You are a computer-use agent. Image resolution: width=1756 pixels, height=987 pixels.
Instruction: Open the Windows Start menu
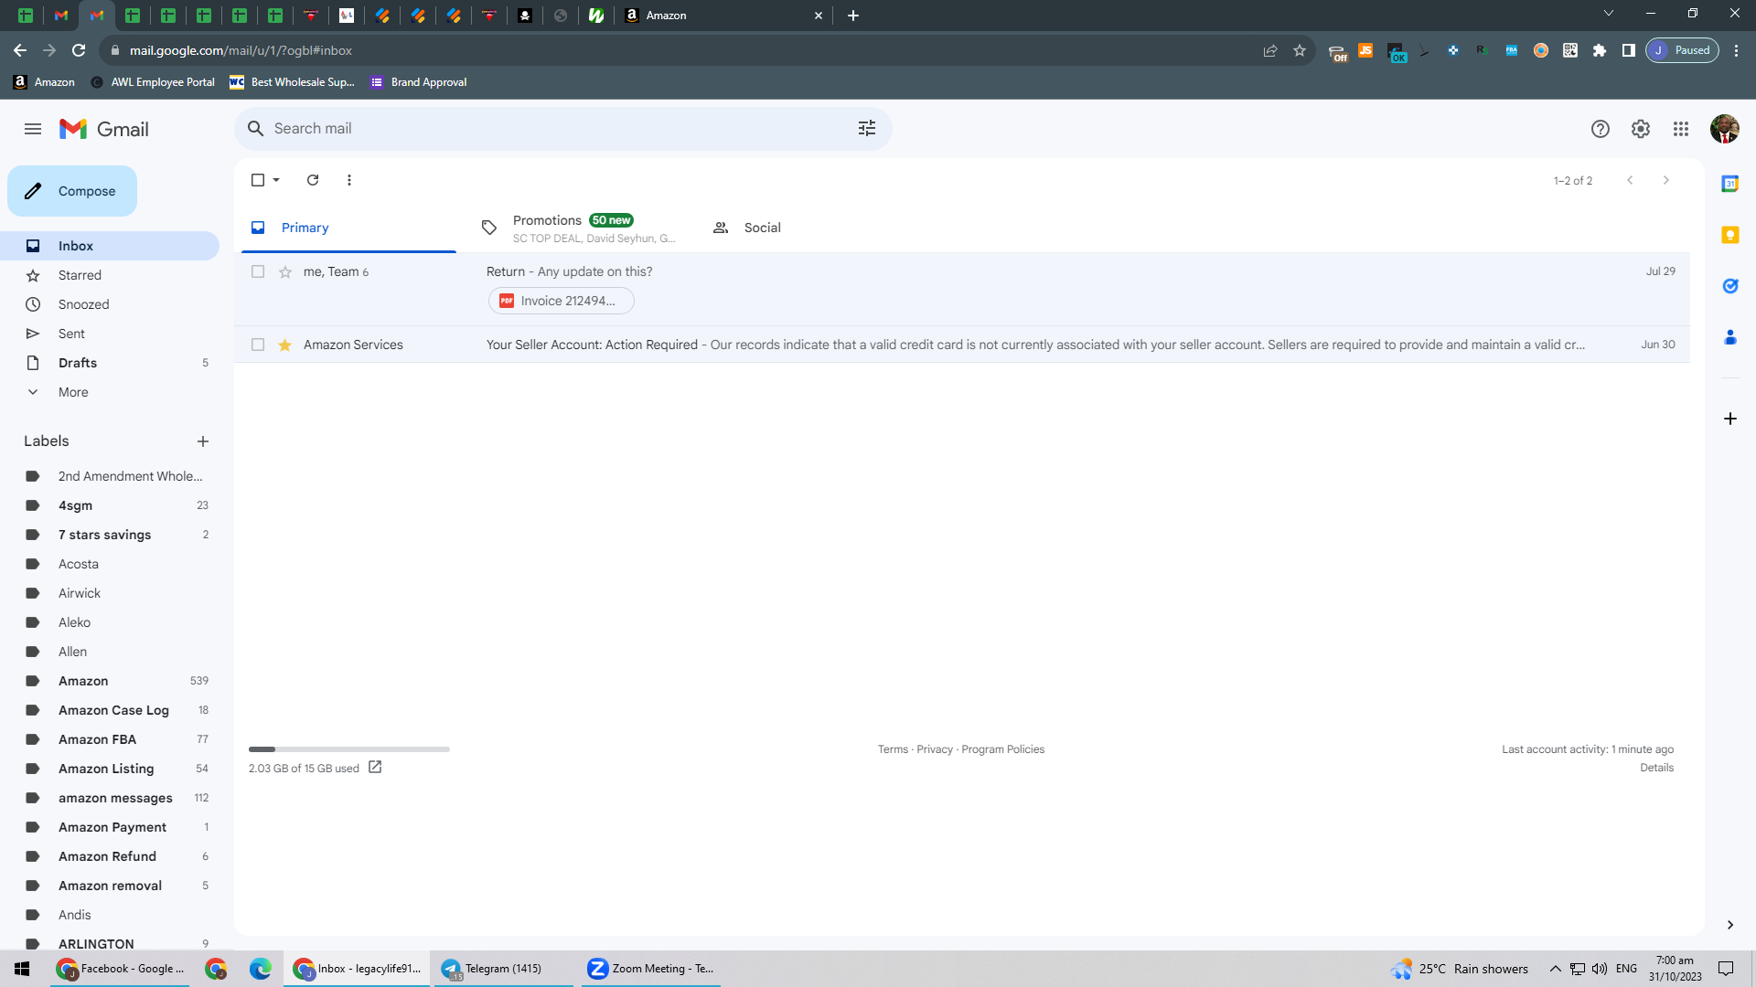22,969
